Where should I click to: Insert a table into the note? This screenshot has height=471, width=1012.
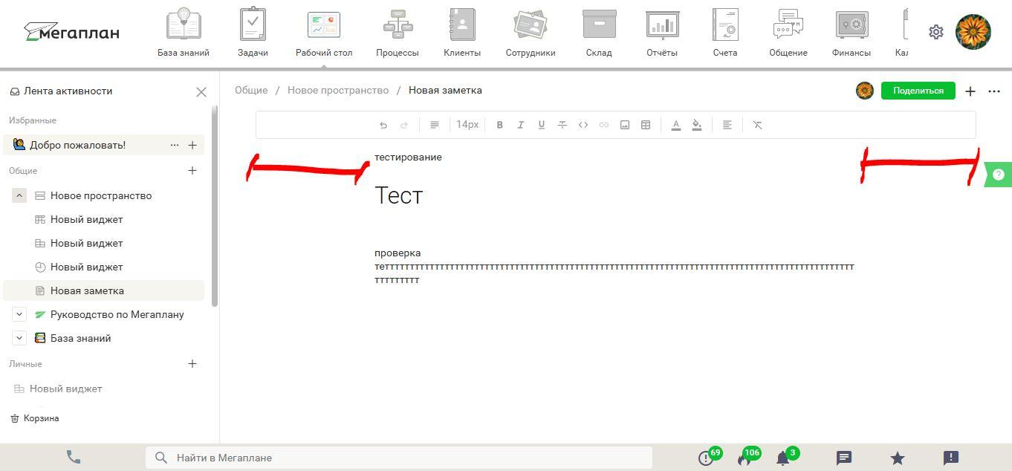pyautogui.click(x=646, y=125)
